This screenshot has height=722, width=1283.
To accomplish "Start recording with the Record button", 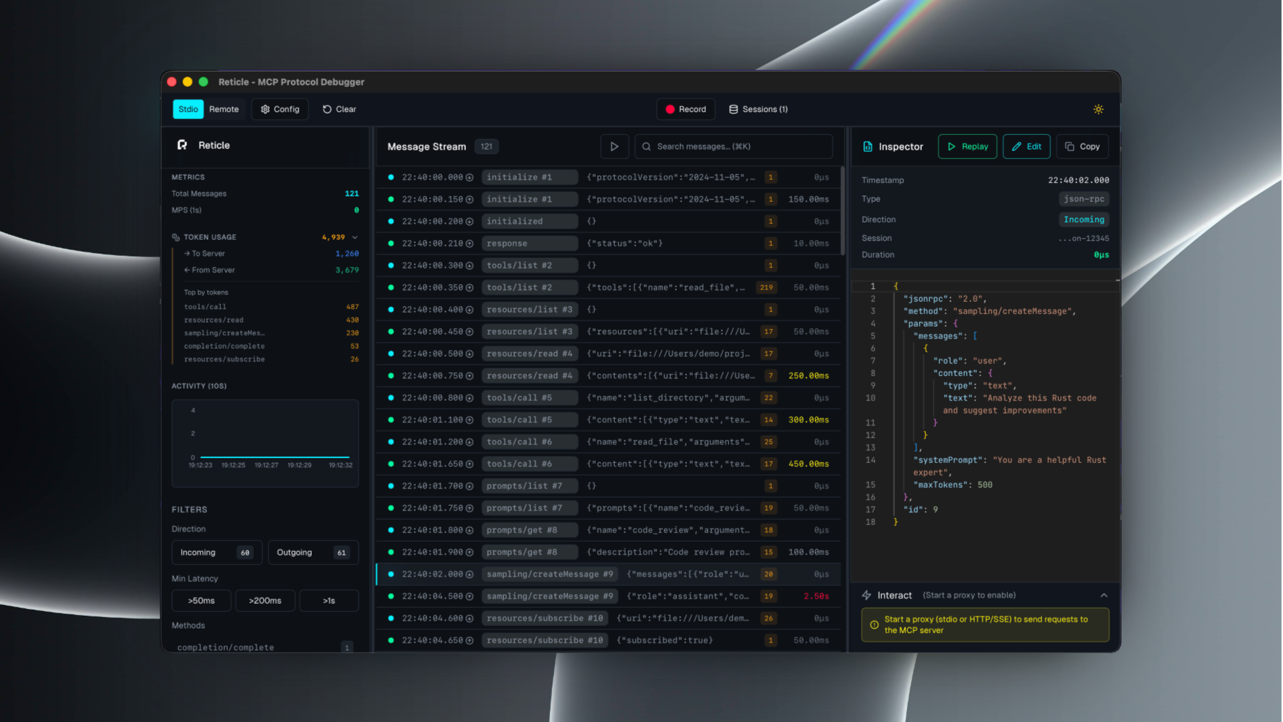I will (686, 109).
